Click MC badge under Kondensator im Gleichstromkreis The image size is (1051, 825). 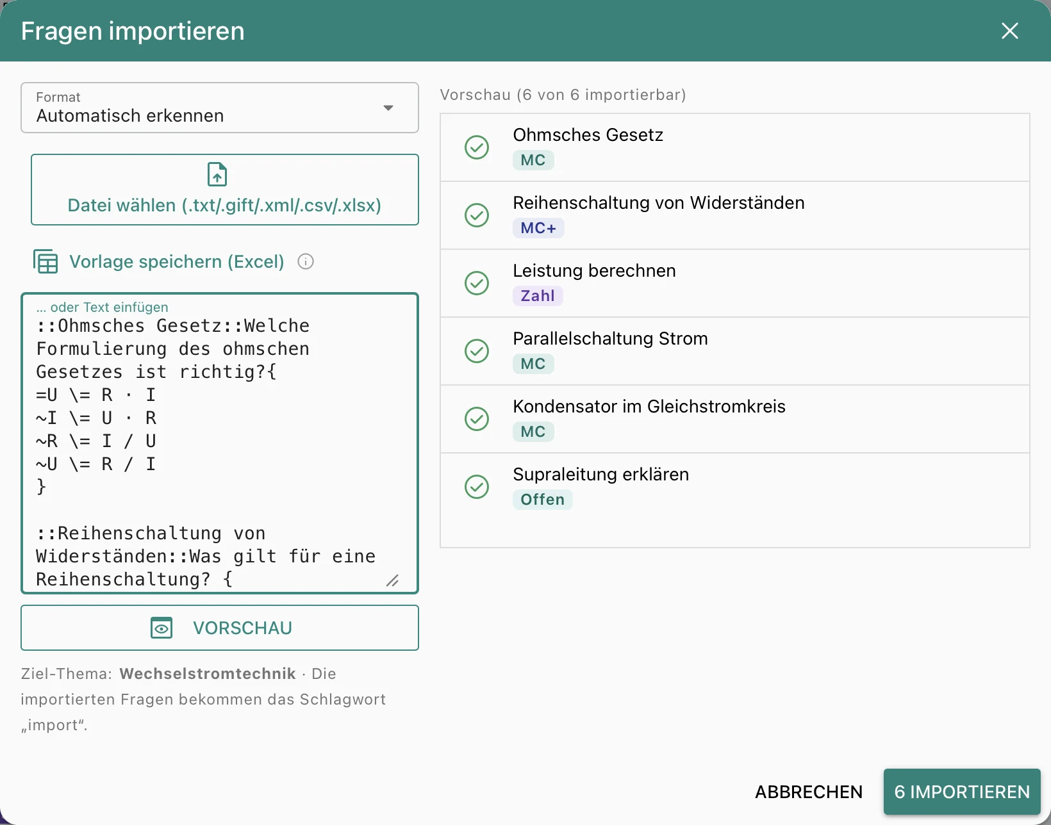tap(533, 432)
